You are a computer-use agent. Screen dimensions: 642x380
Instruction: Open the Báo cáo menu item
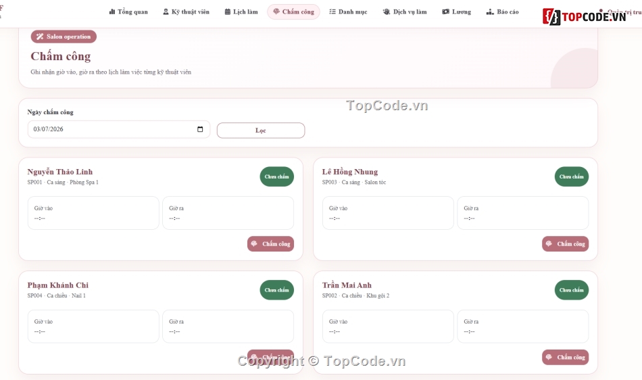[x=502, y=12]
